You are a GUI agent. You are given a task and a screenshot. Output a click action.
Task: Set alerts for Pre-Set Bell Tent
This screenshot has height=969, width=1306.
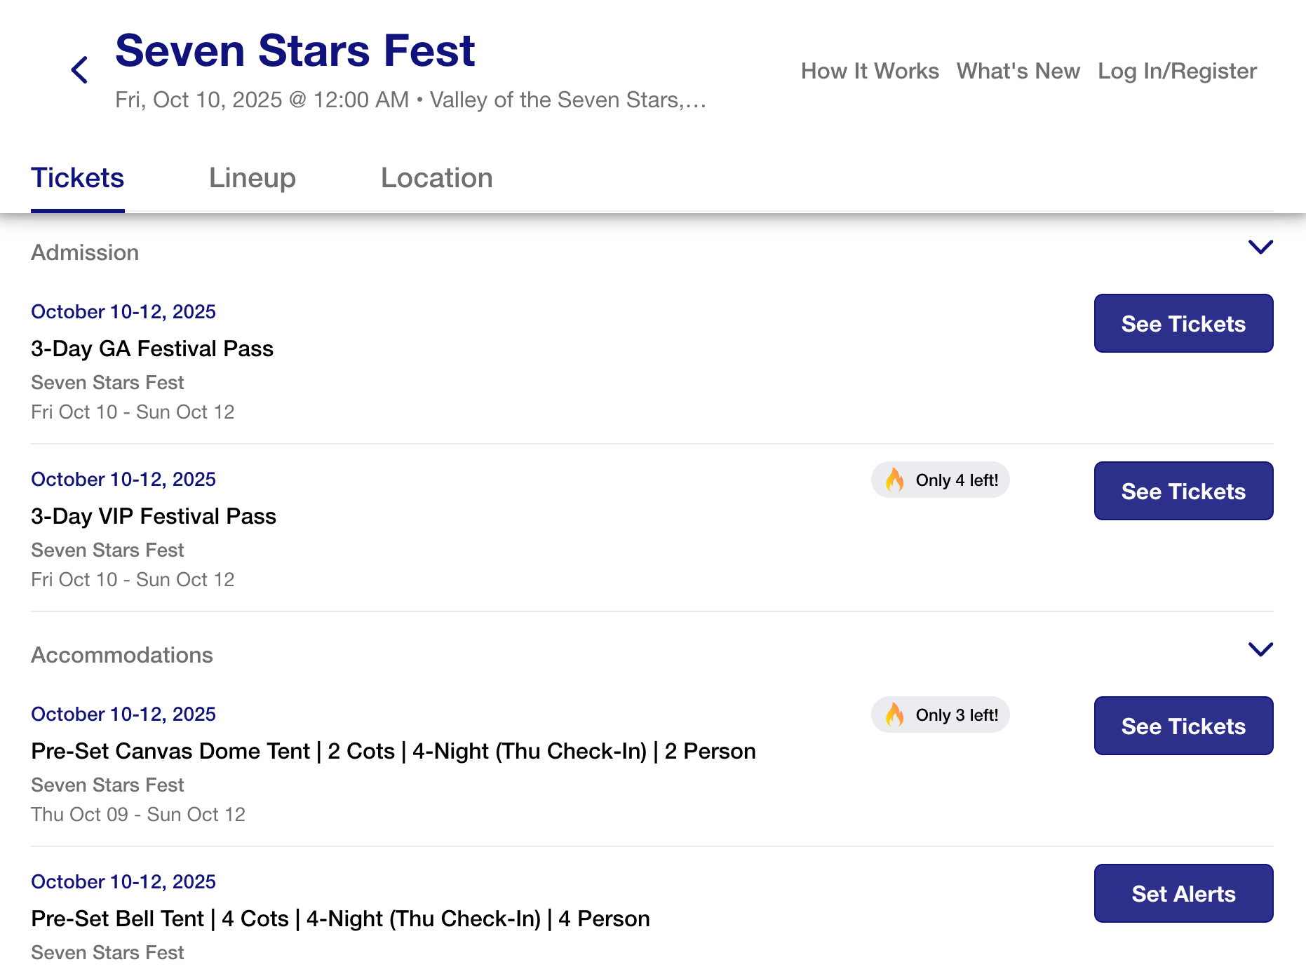(1184, 893)
